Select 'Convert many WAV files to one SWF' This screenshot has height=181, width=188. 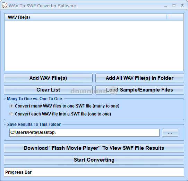point(11,106)
